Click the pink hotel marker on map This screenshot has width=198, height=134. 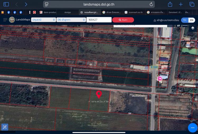160,78
